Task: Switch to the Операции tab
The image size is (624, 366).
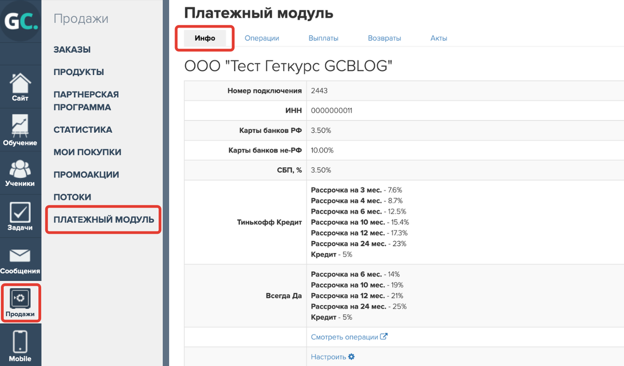Action: pos(262,38)
